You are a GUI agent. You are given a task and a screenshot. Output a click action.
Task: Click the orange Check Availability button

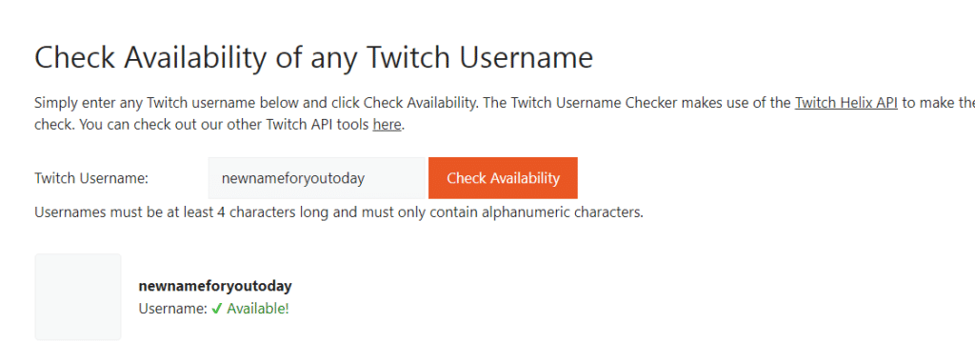(x=503, y=178)
